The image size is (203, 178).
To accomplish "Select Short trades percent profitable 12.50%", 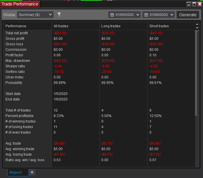I will (x=156, y=116).
